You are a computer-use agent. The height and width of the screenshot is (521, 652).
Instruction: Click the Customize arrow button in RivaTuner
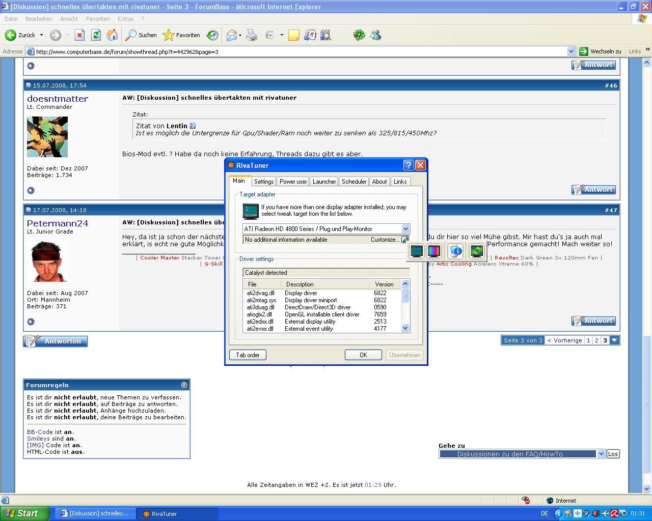[x=405, y=240]
